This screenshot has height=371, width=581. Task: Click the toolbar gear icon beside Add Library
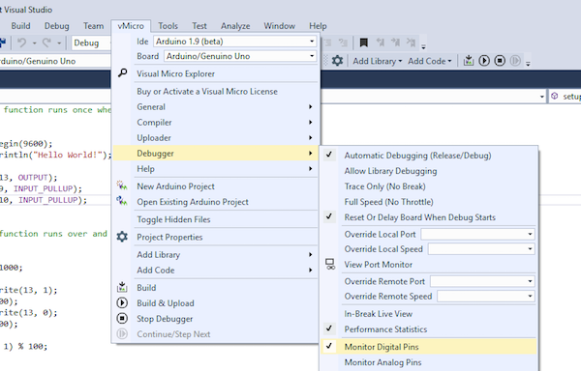[337, 60]
